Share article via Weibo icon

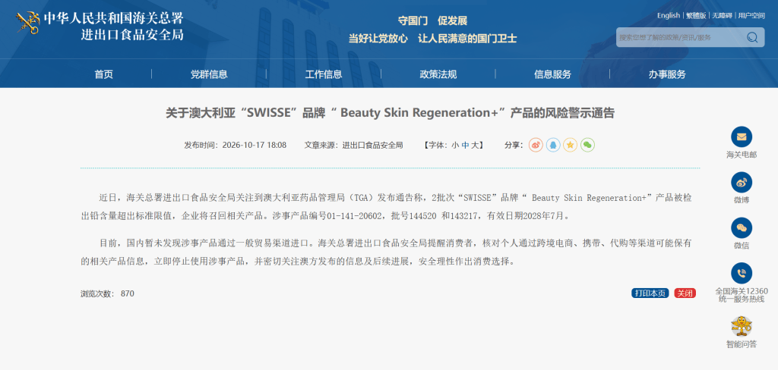pos(536,145)
